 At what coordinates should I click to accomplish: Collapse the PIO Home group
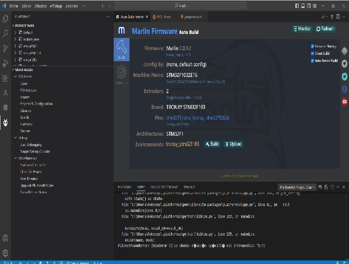(x=15, y=77)
